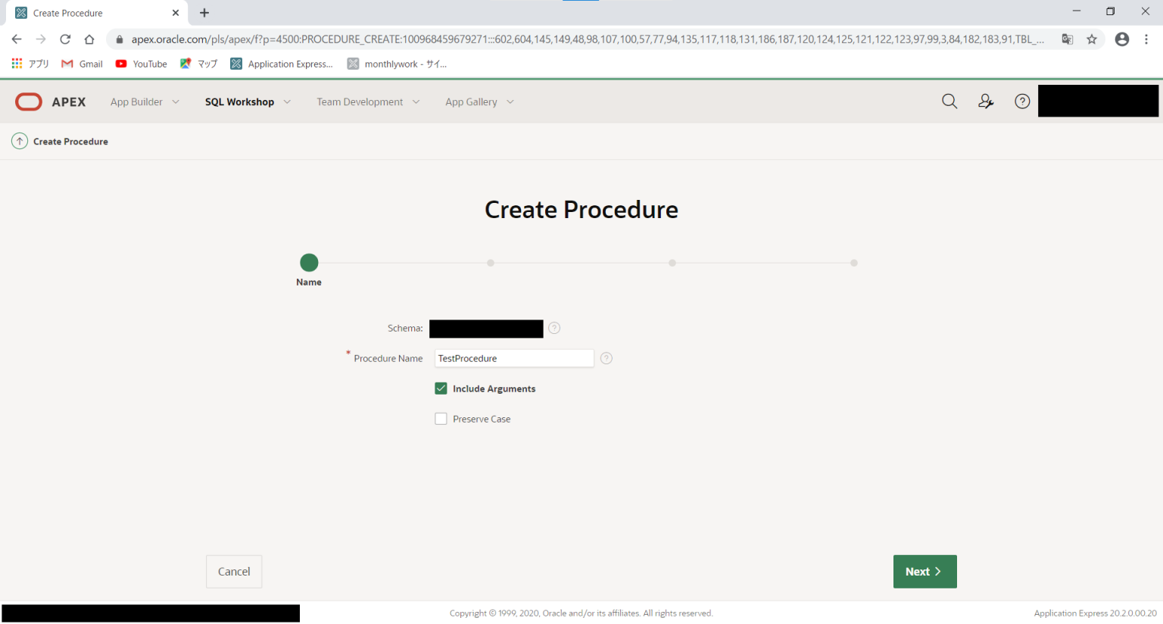Expand the App Builder dropdown arrow
This screenshot has width=1163, height=624.
click(x=176, y=102)
